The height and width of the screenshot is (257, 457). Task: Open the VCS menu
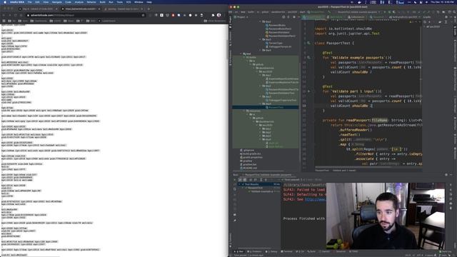129,2
